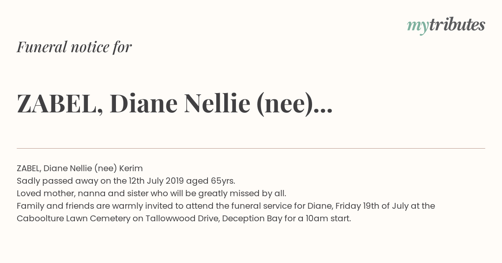
Task: Click the mytributes logo
Action: click(446, 25)
